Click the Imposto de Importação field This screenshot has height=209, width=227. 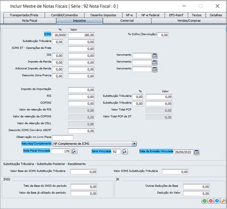point(81,90)
